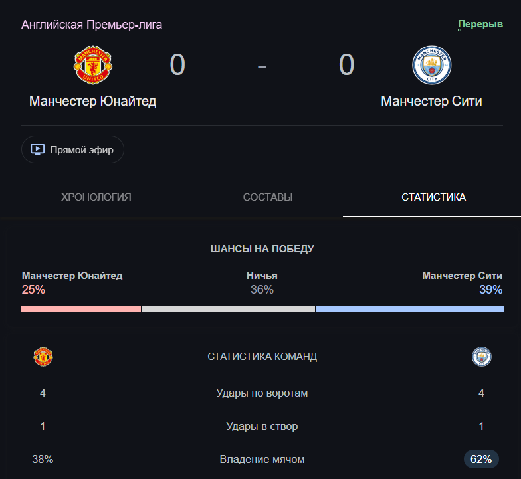Open the Прямой эфир live button

(x=73, y=149)
